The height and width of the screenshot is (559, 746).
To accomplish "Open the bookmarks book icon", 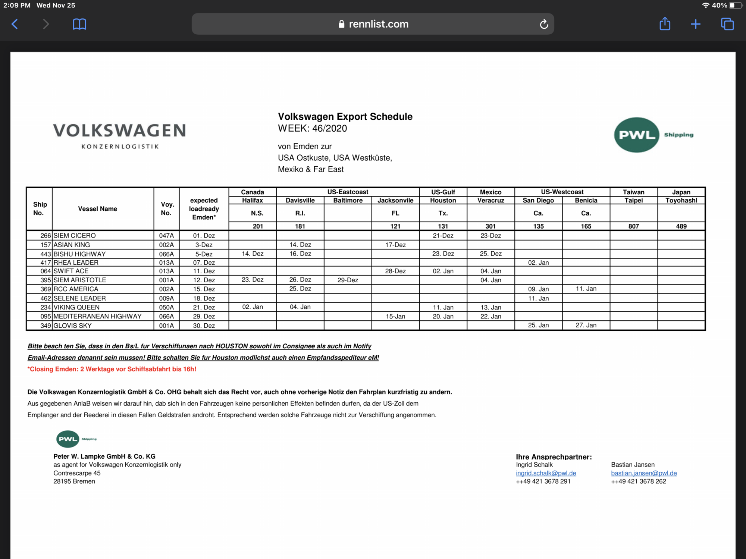I will 79,24.
